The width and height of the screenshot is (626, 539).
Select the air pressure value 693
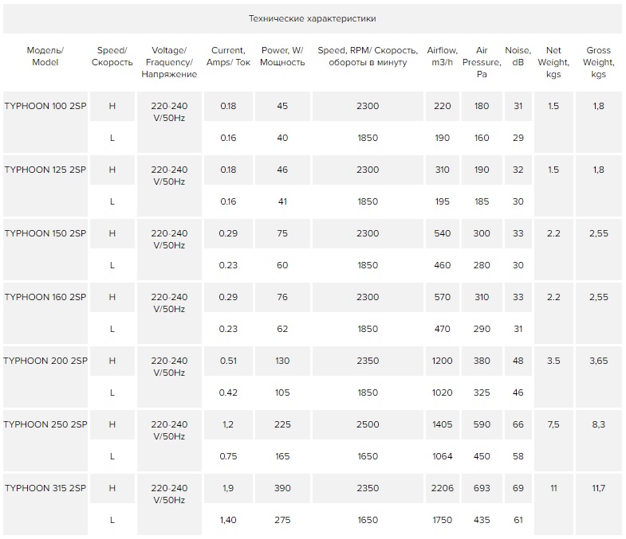click(x=481, y=488)
